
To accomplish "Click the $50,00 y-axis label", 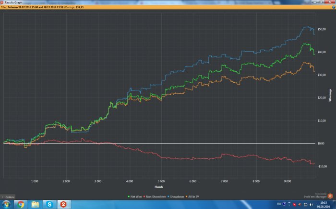I will point(322,29).
